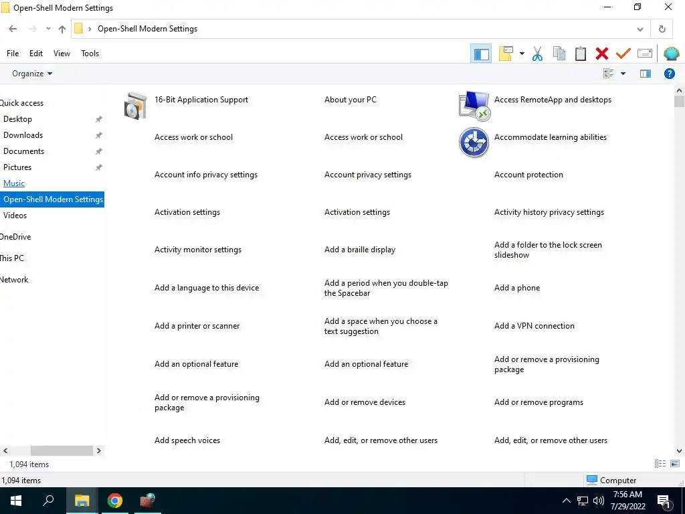Image resolution: width=685 pixels, height=514 pixels.
Task: Click the taskbar Search magnifier
Action: [x=48, y=501]
